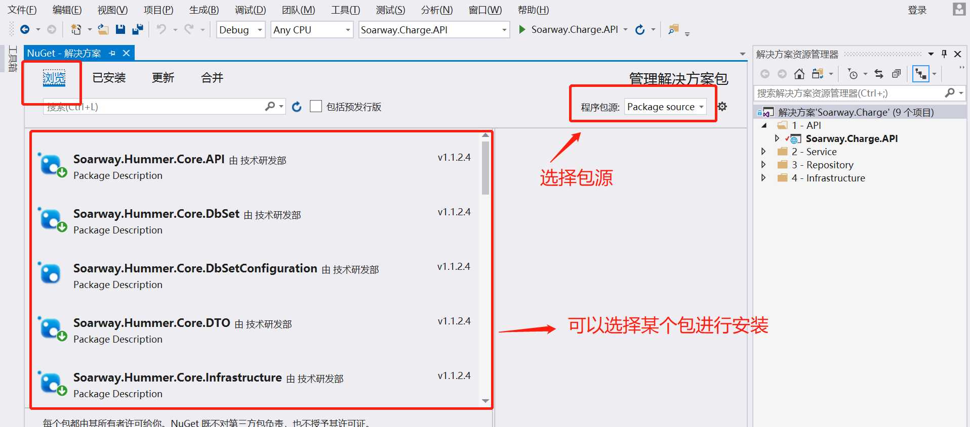Screen dimensions: 970x427
Task: Switch views icon in Solution Explorer
Action: tap(817, 74)
